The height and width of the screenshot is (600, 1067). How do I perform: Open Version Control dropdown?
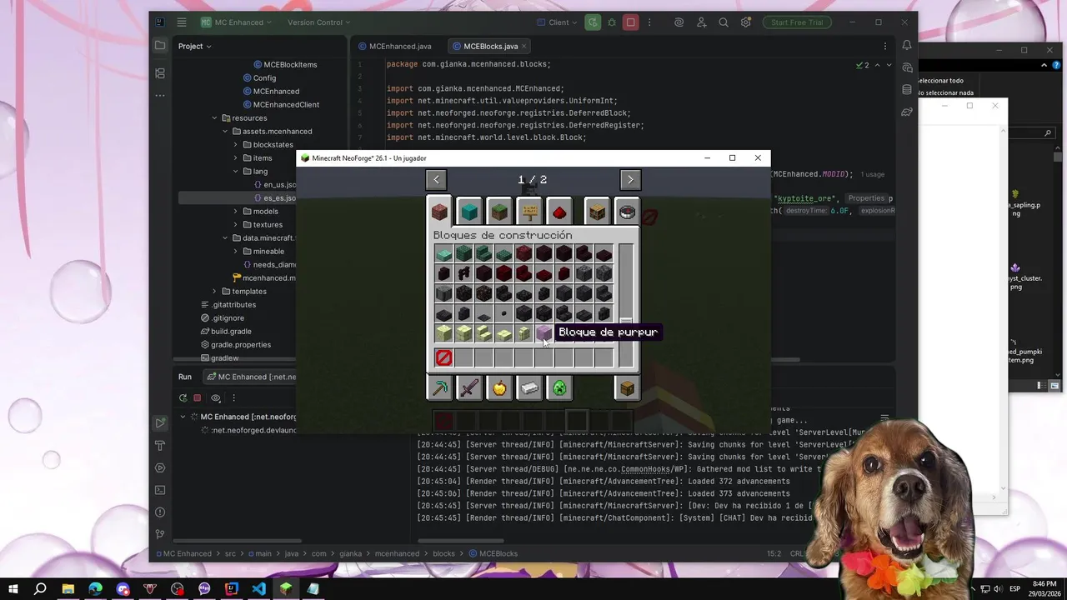click(x=320, y=22)
